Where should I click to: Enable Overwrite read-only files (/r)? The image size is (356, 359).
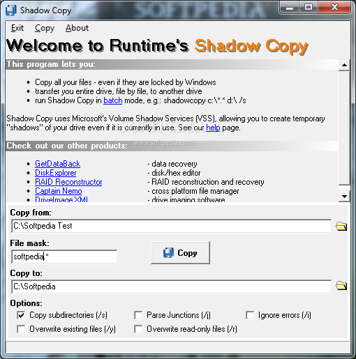[x=138, y=329]
